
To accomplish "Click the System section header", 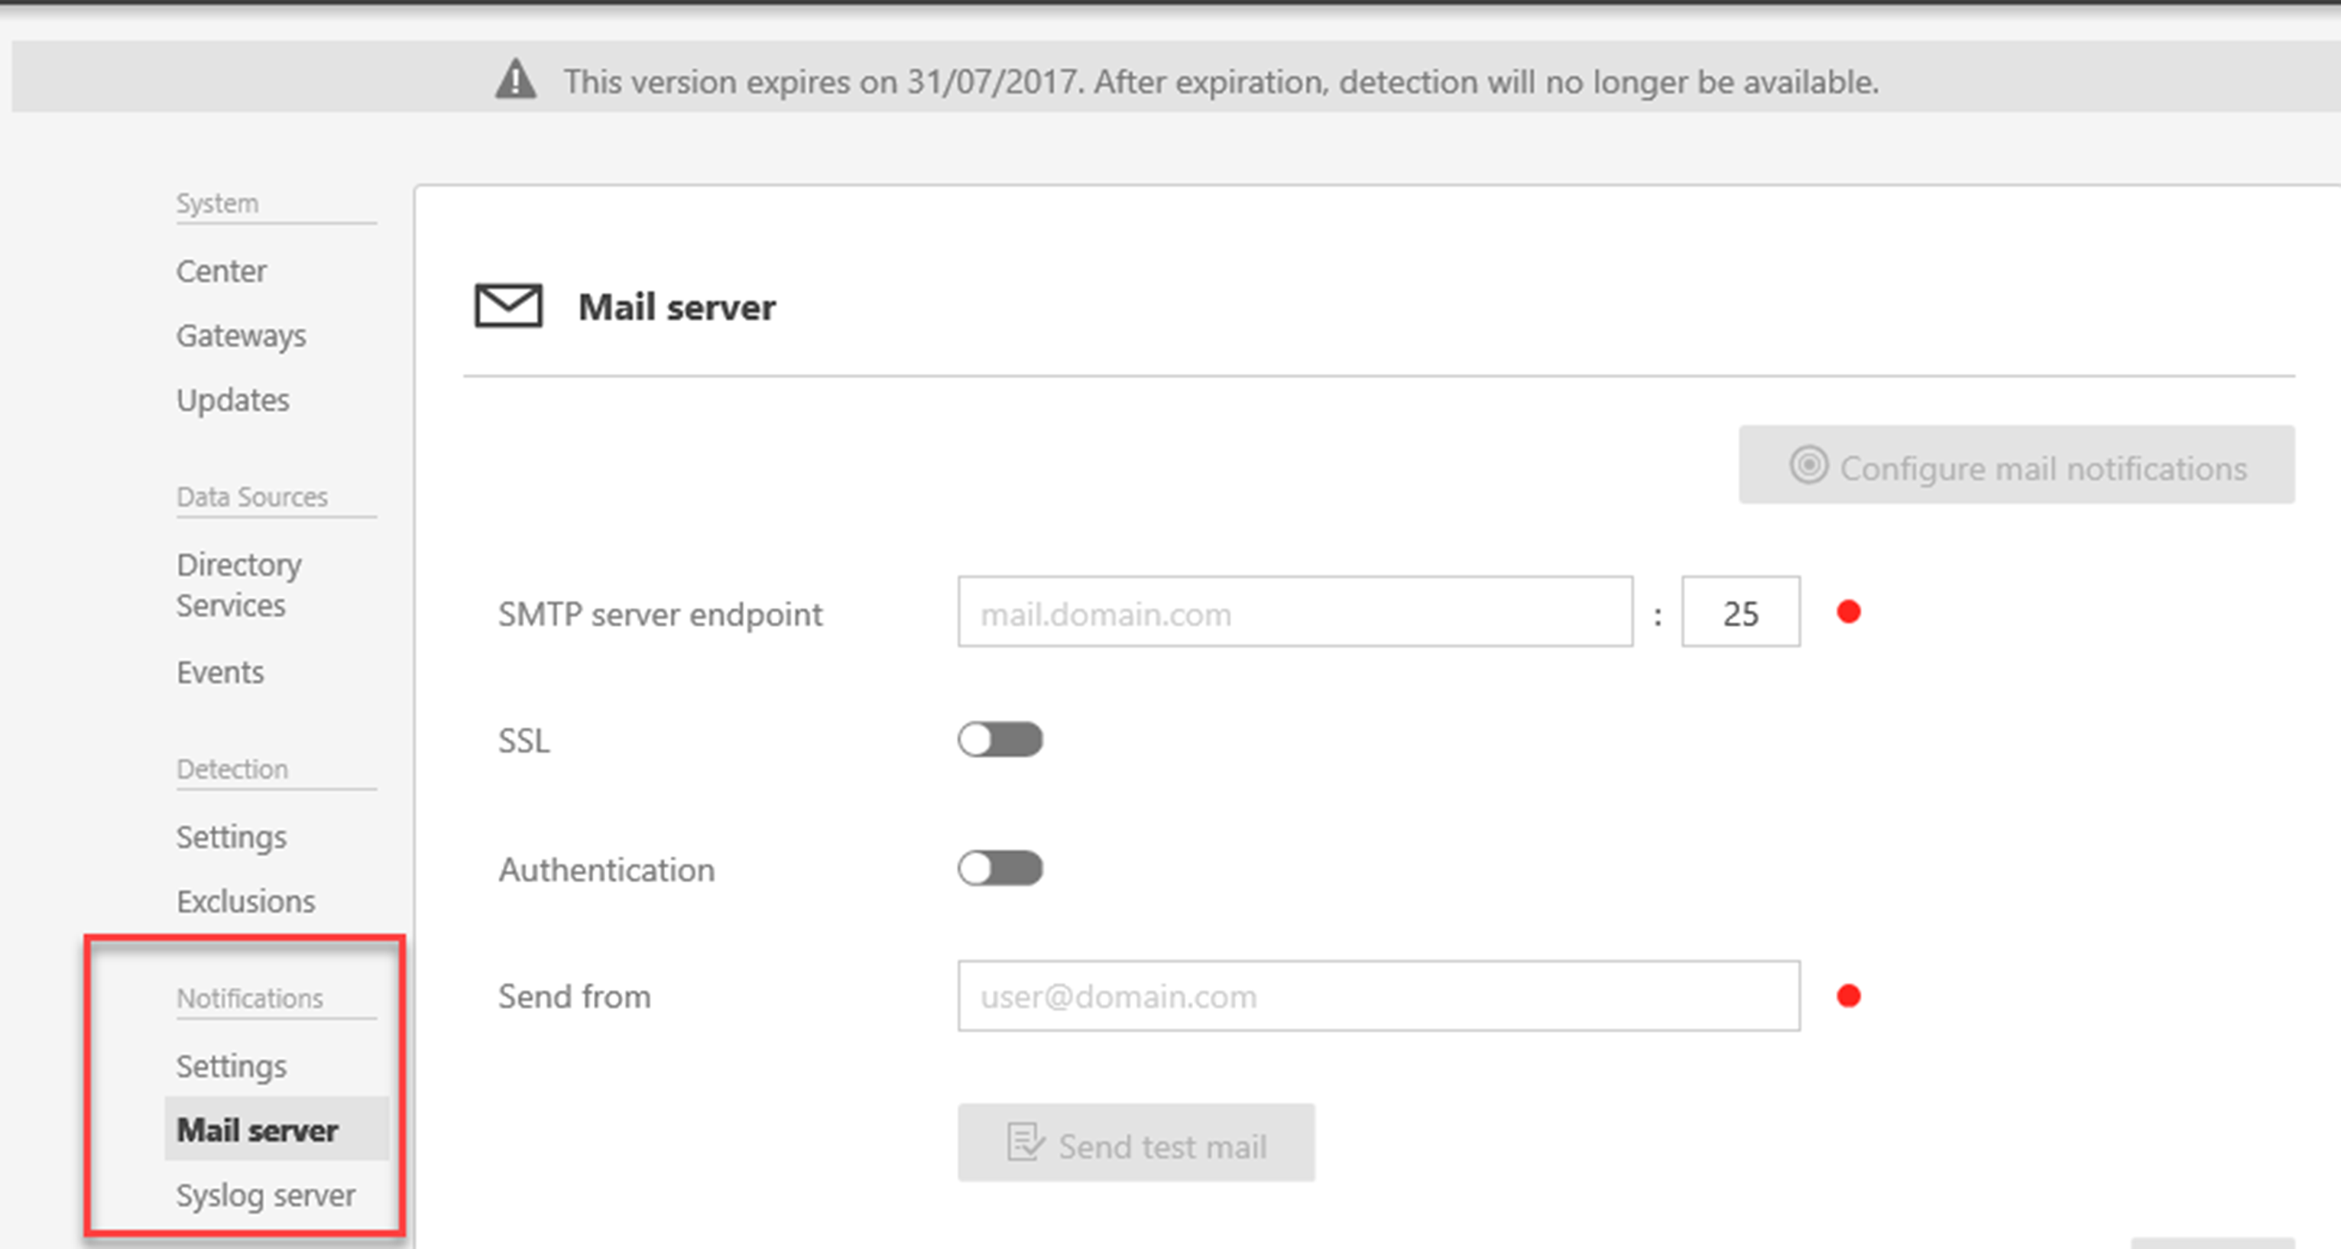I will pos(217,203).
